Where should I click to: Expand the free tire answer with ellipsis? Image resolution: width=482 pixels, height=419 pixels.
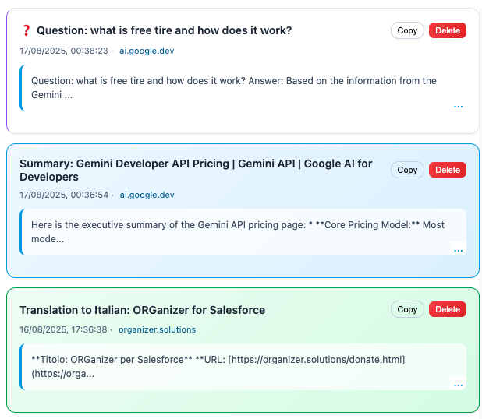tap(458, 106)
